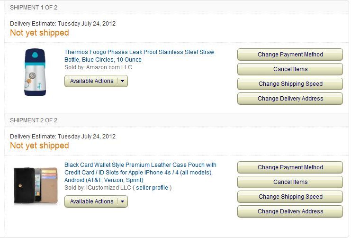Expand dropdown arrow beside Thermos Available Actions
This screenshot has height=238, width=351.
[122, 81]
